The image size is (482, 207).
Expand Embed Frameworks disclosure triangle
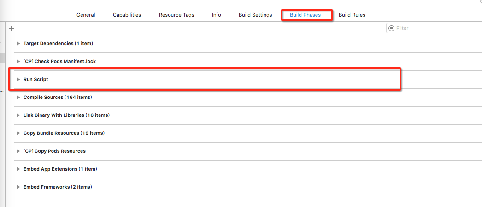click(x=18, y=187)
